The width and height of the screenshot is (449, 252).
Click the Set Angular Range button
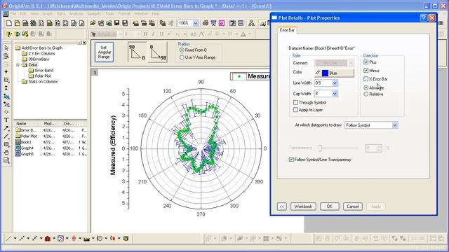[104, 52]
